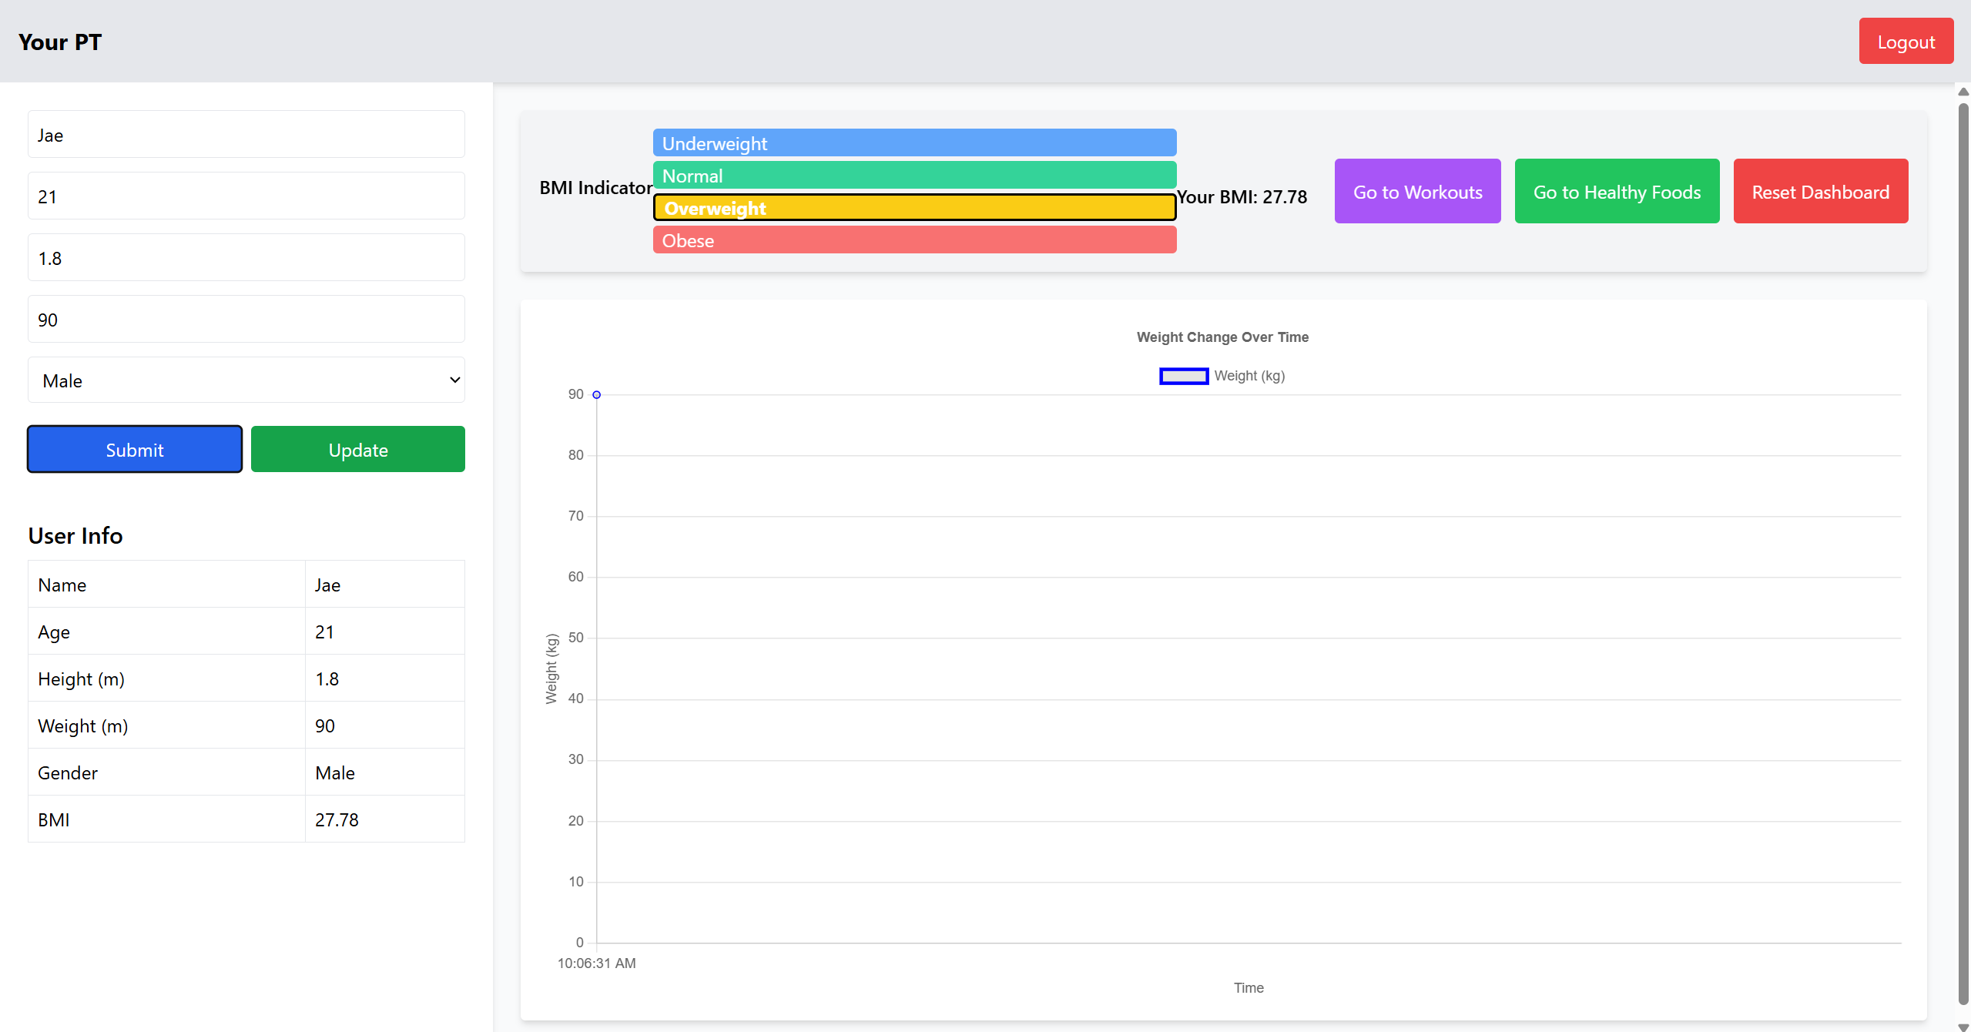
Task: Open Go to Healthy Foods
Action: tap(1616, 191)
